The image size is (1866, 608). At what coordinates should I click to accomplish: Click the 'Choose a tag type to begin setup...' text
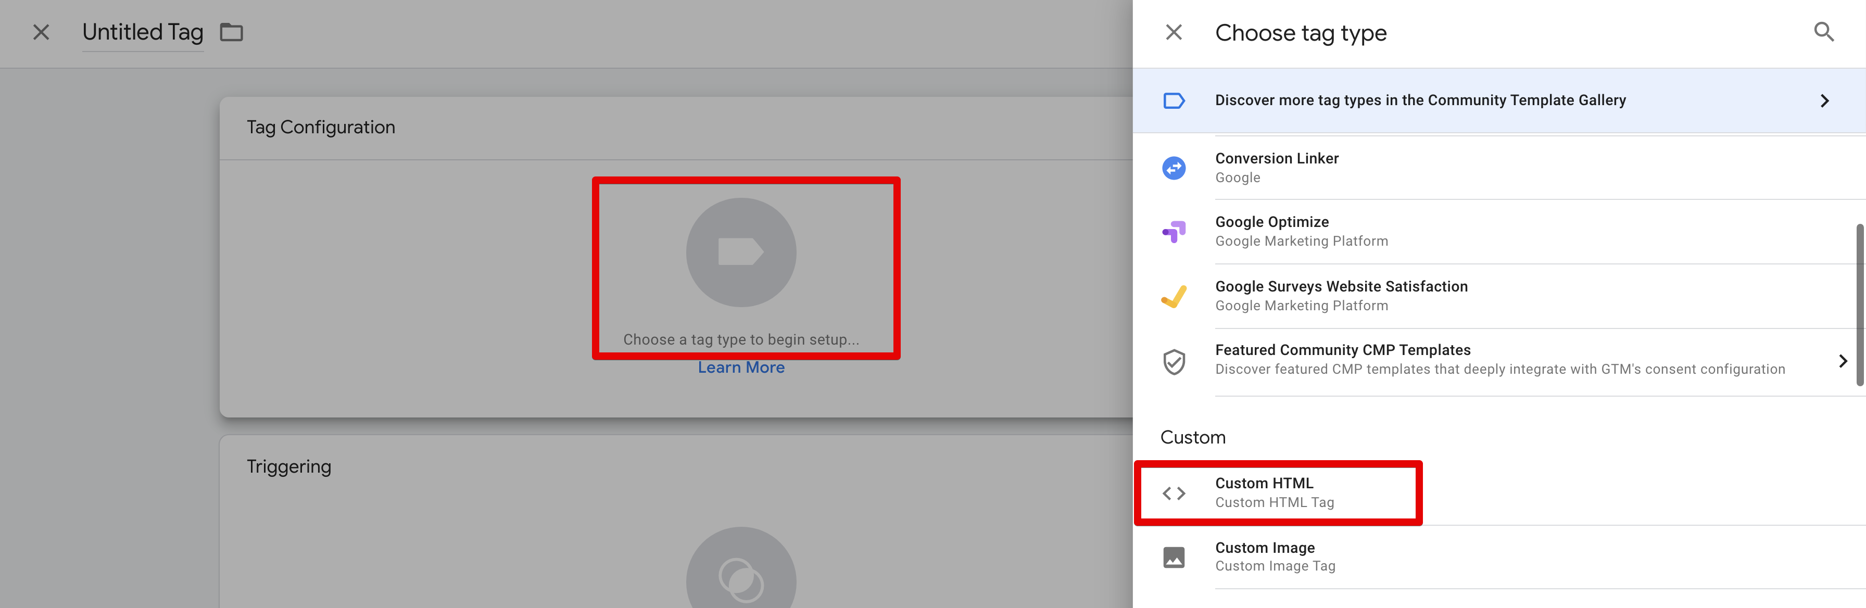point(741,339)
